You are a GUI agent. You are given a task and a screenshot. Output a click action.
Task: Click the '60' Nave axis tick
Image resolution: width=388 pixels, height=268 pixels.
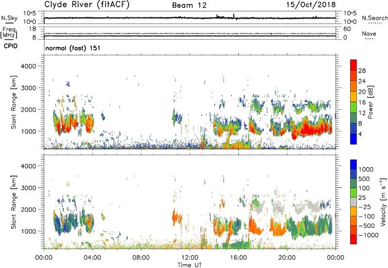coord(347,29)
